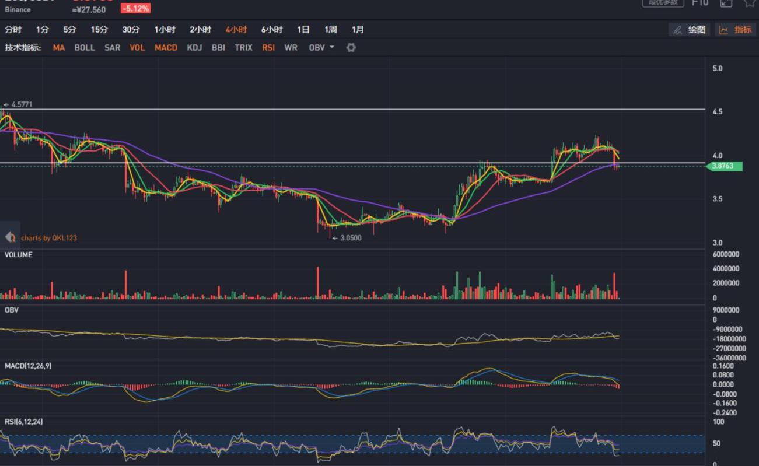Switch to the 1小时 timeframe
Viewport: 759px width, 466px height.
(165, 30)
